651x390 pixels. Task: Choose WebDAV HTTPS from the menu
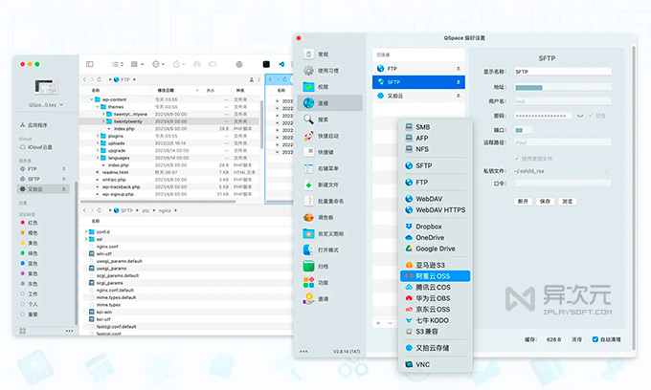435,210
